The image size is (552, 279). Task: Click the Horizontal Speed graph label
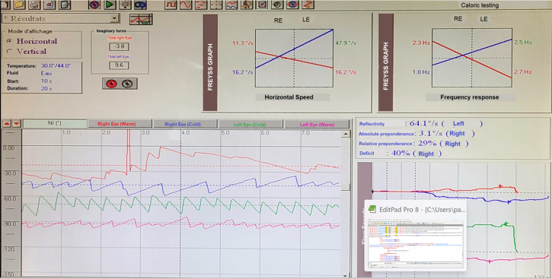coord(289,97)
